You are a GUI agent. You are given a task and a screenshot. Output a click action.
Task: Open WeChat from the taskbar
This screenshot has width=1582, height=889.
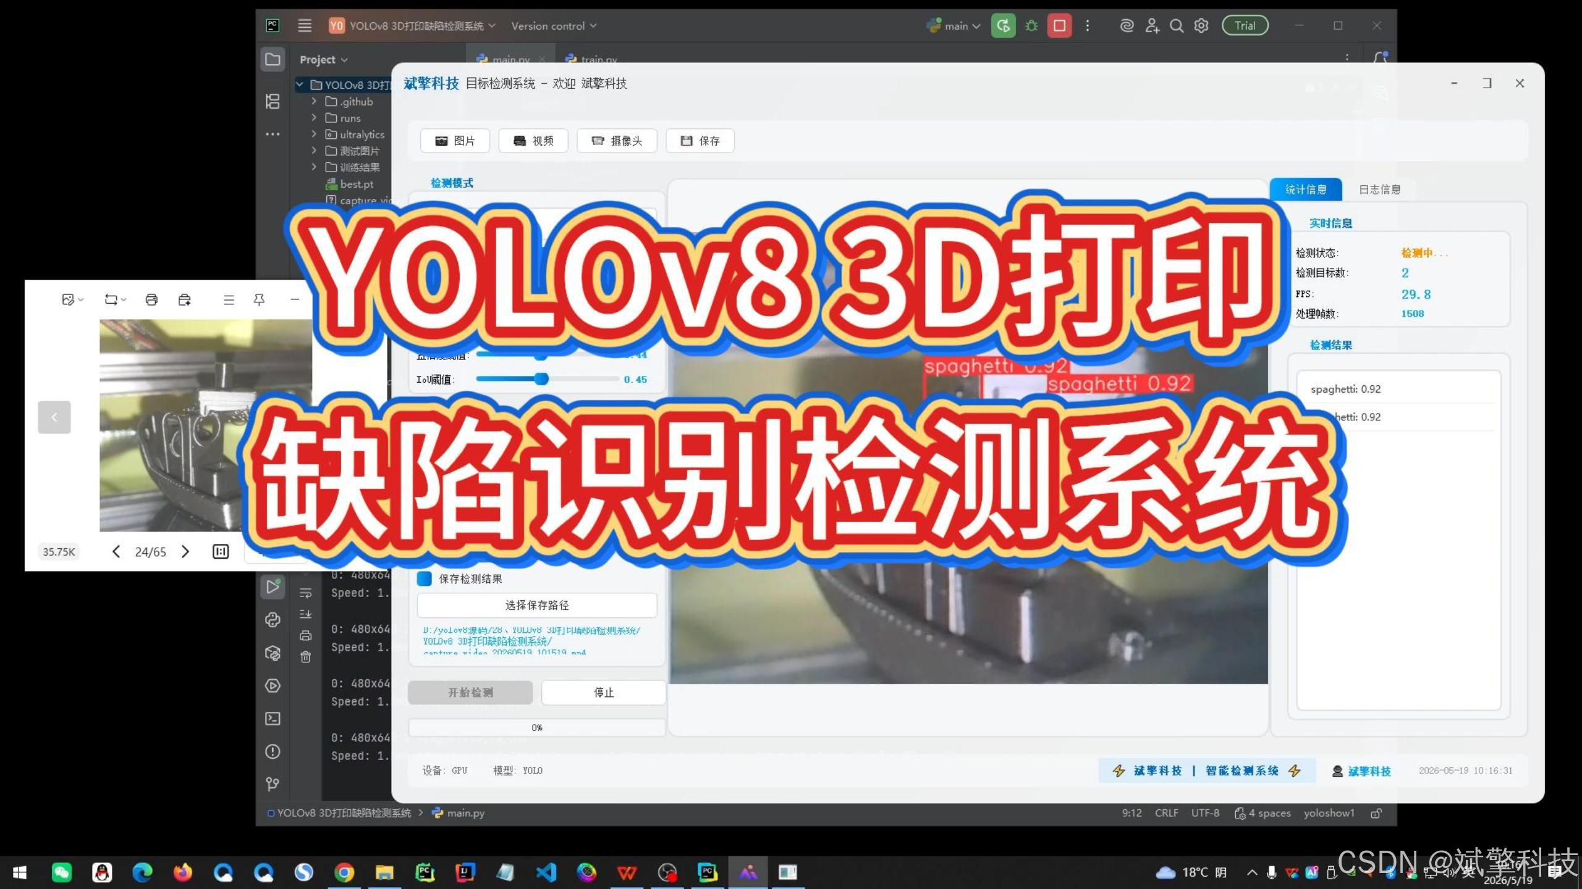pyautogui.click(x=61, y=872)
